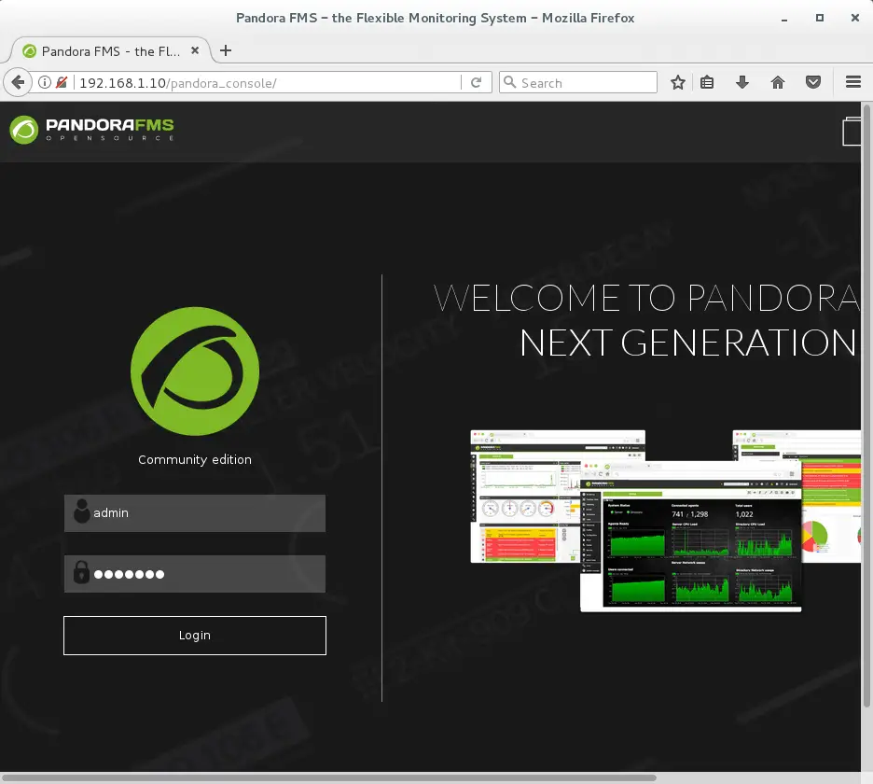Click the large green Pandora logo
This screenshot has height=784, width=873.
(195, 371)
